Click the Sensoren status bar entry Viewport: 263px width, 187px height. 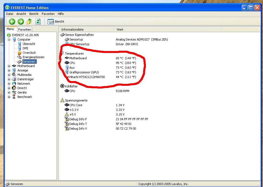click(x=14, y=184)
